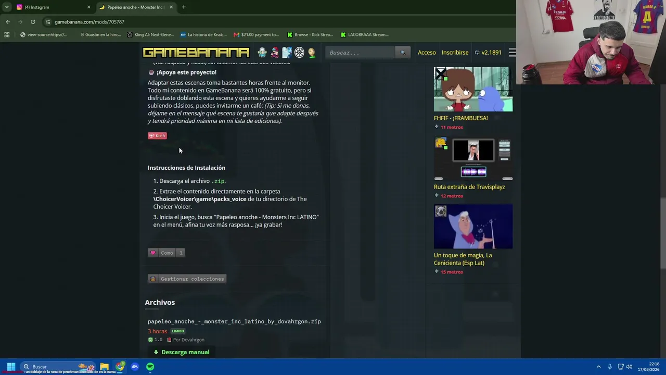
Task: Click the search magnifier button
Action: pos(403,53)
